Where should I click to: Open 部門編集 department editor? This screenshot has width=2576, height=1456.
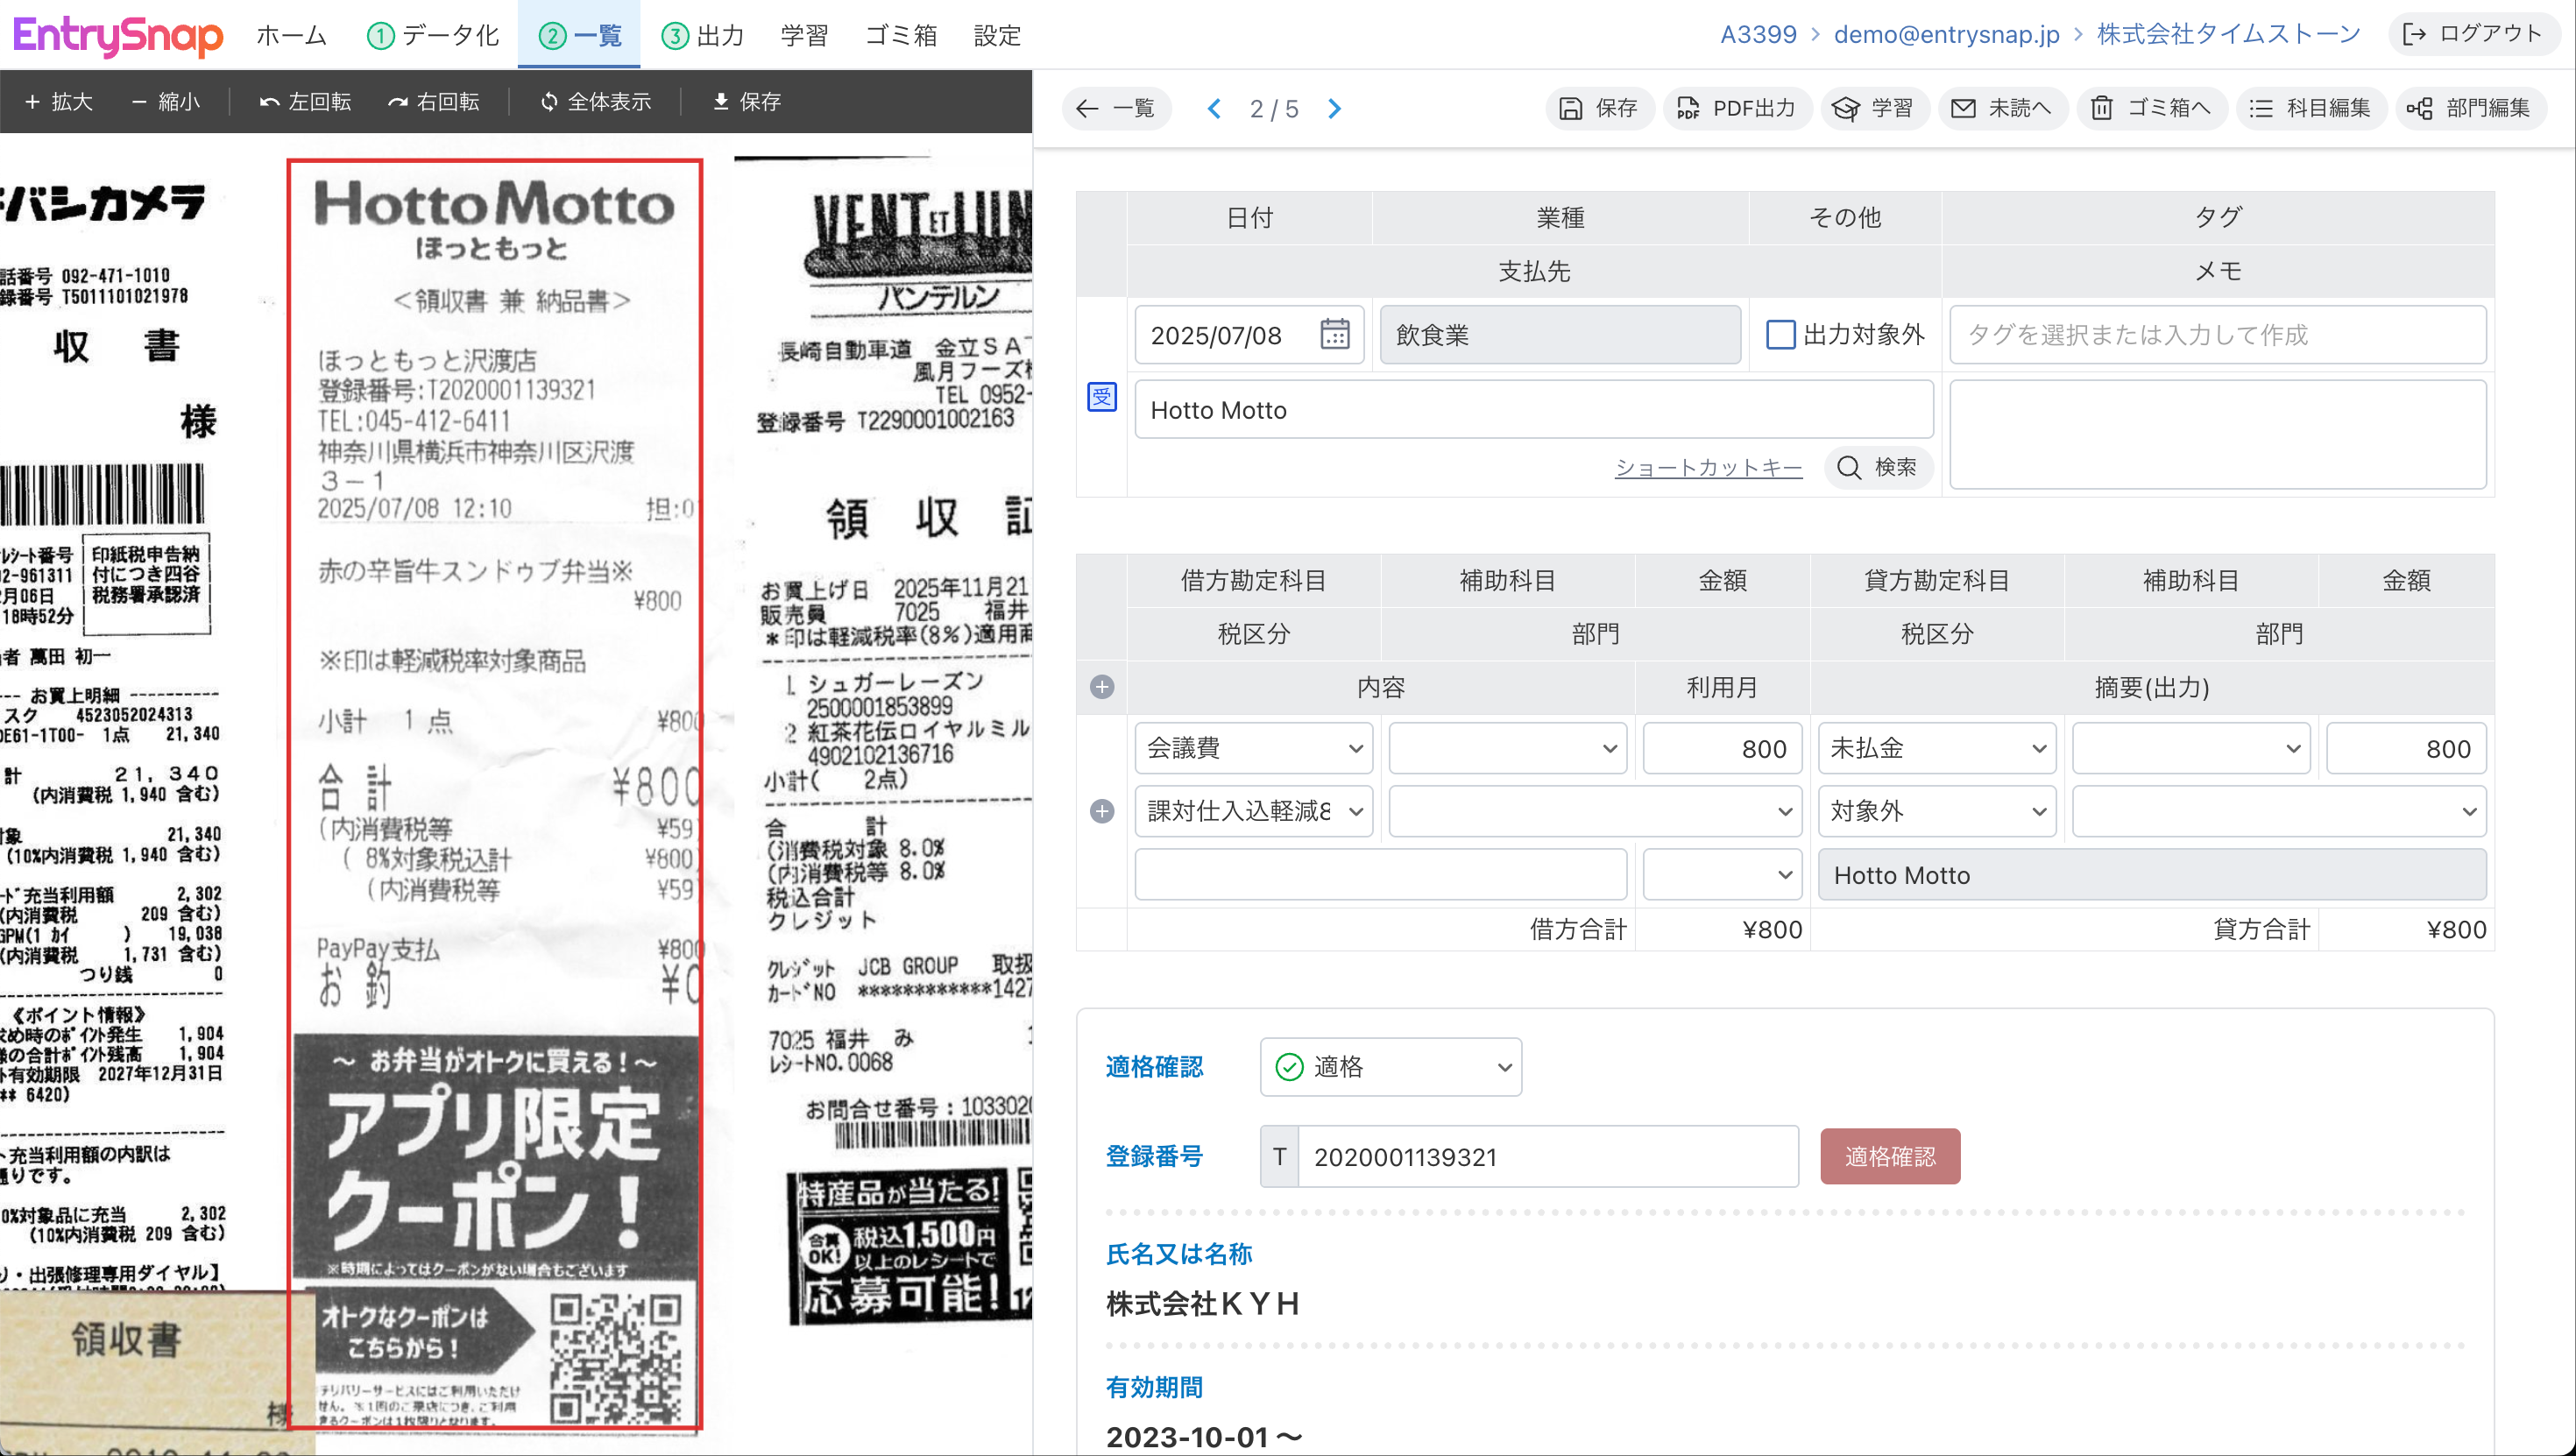coord(2470,108)
